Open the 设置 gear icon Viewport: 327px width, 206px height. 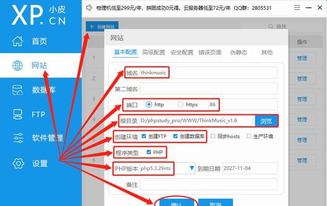coord(19,163)
